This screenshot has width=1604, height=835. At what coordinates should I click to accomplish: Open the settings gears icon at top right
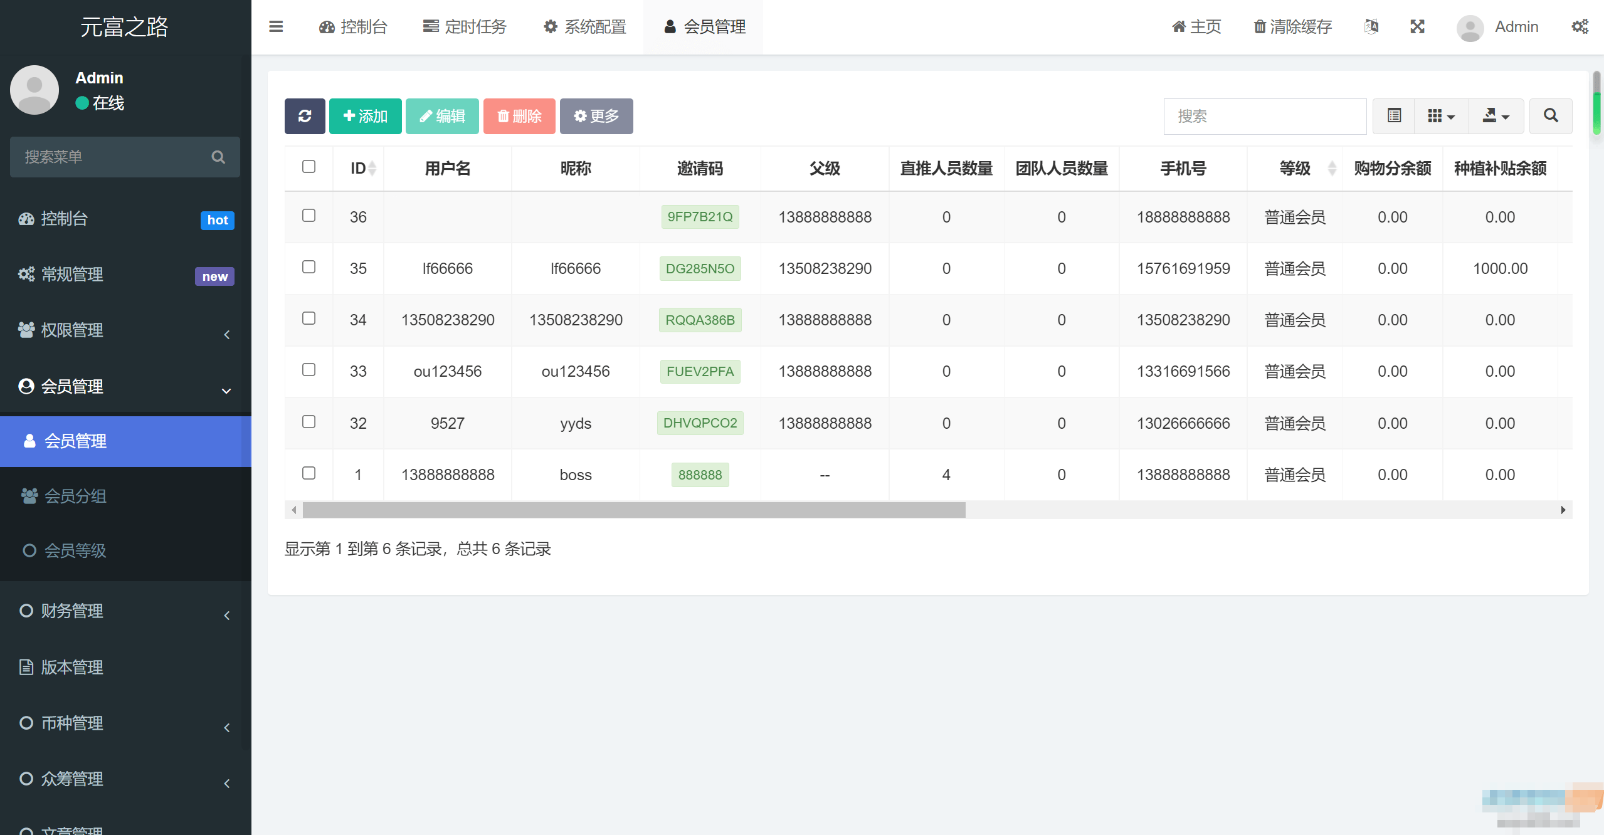1580,26
